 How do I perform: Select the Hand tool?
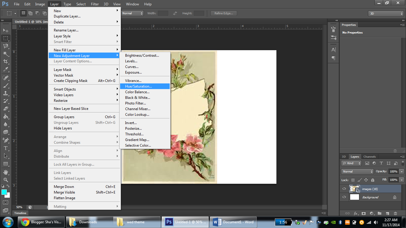coord(6,172)
